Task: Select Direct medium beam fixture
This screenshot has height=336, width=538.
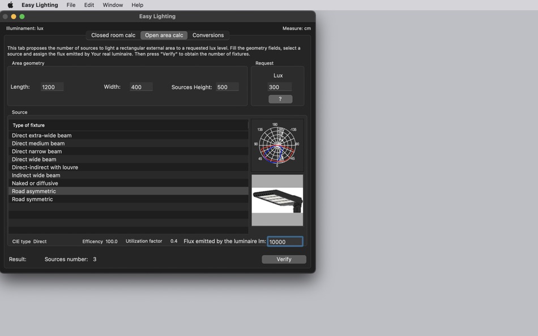Action: click(129, 143)
